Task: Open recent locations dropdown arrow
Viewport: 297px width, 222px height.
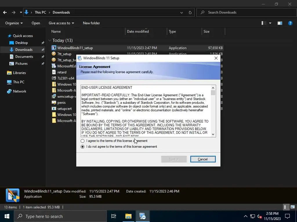Action: [x=21, y=12]
